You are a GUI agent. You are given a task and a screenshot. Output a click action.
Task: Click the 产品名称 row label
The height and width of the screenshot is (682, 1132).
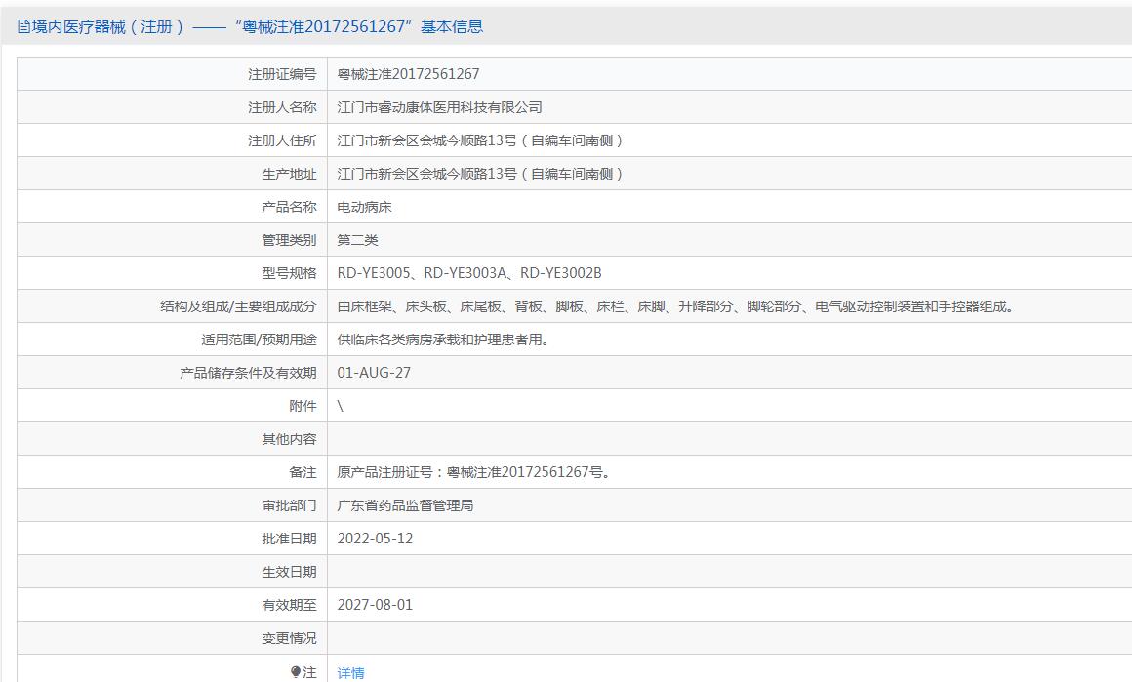click(x=289, y=207)
